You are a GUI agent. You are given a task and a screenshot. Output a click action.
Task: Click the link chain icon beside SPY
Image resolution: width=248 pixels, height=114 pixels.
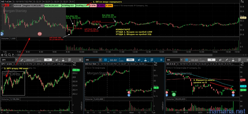tap(22, 60)
